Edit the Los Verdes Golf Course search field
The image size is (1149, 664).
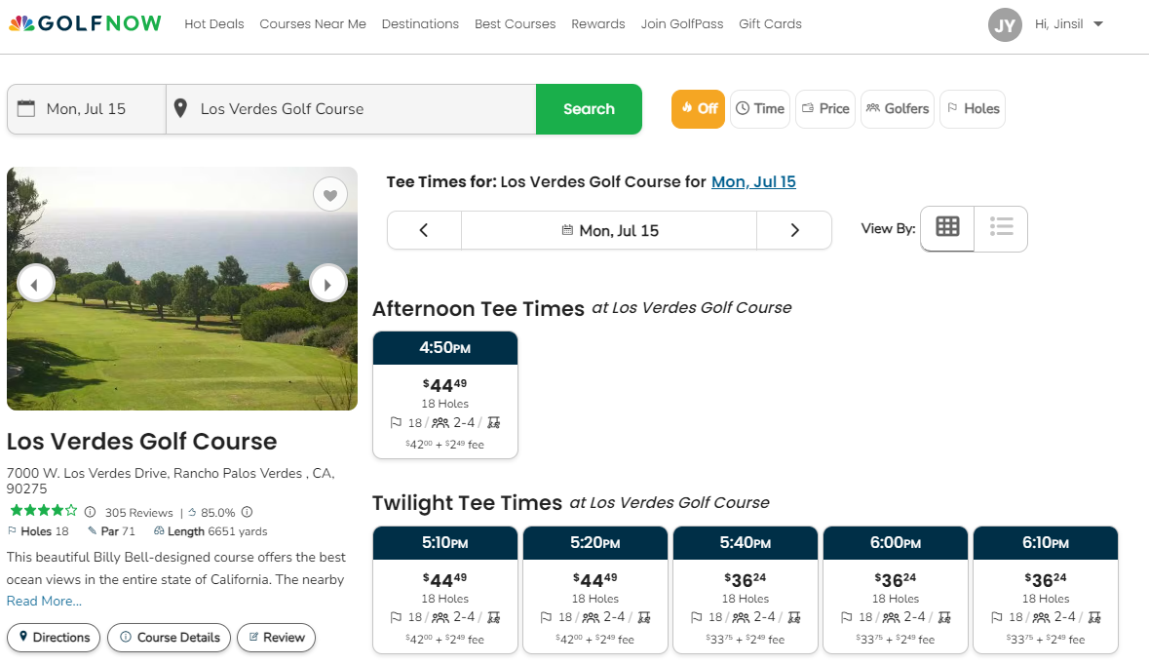352,109
